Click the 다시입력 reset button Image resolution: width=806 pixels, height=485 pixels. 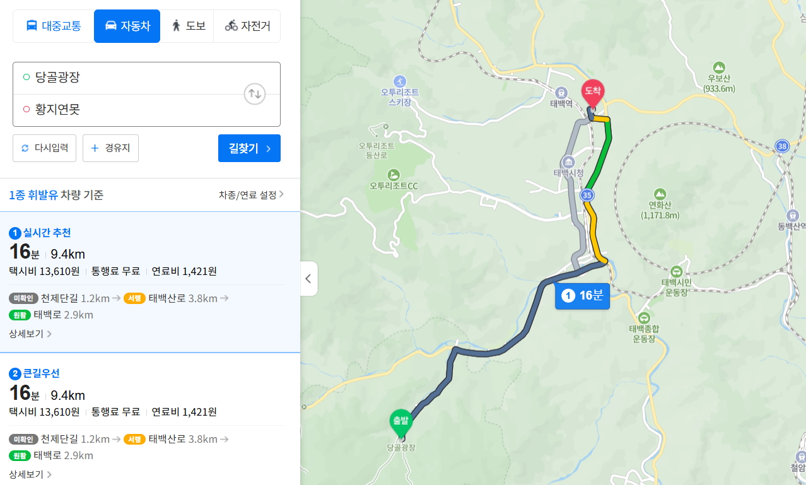click(x=45, y=148)
